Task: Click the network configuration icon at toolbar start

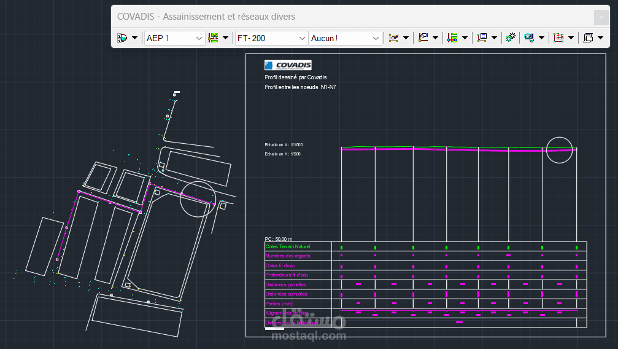Action: (x=122, y=38)
